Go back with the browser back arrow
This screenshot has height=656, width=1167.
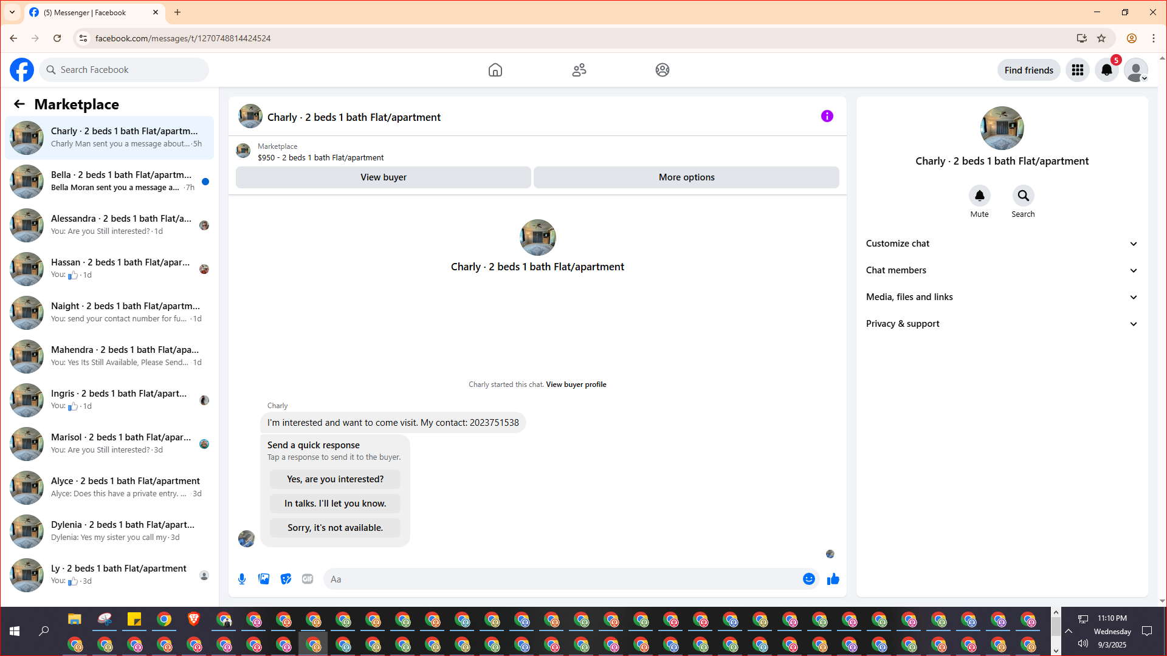[x=13, y=38]
